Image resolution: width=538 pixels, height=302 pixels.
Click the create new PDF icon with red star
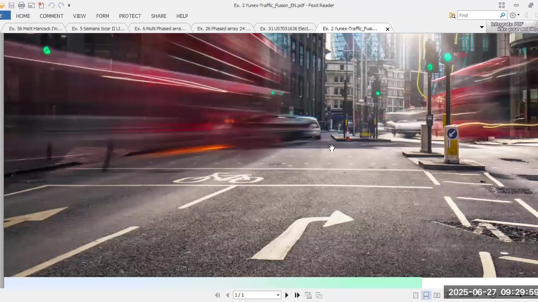click(x=41, y=5)
